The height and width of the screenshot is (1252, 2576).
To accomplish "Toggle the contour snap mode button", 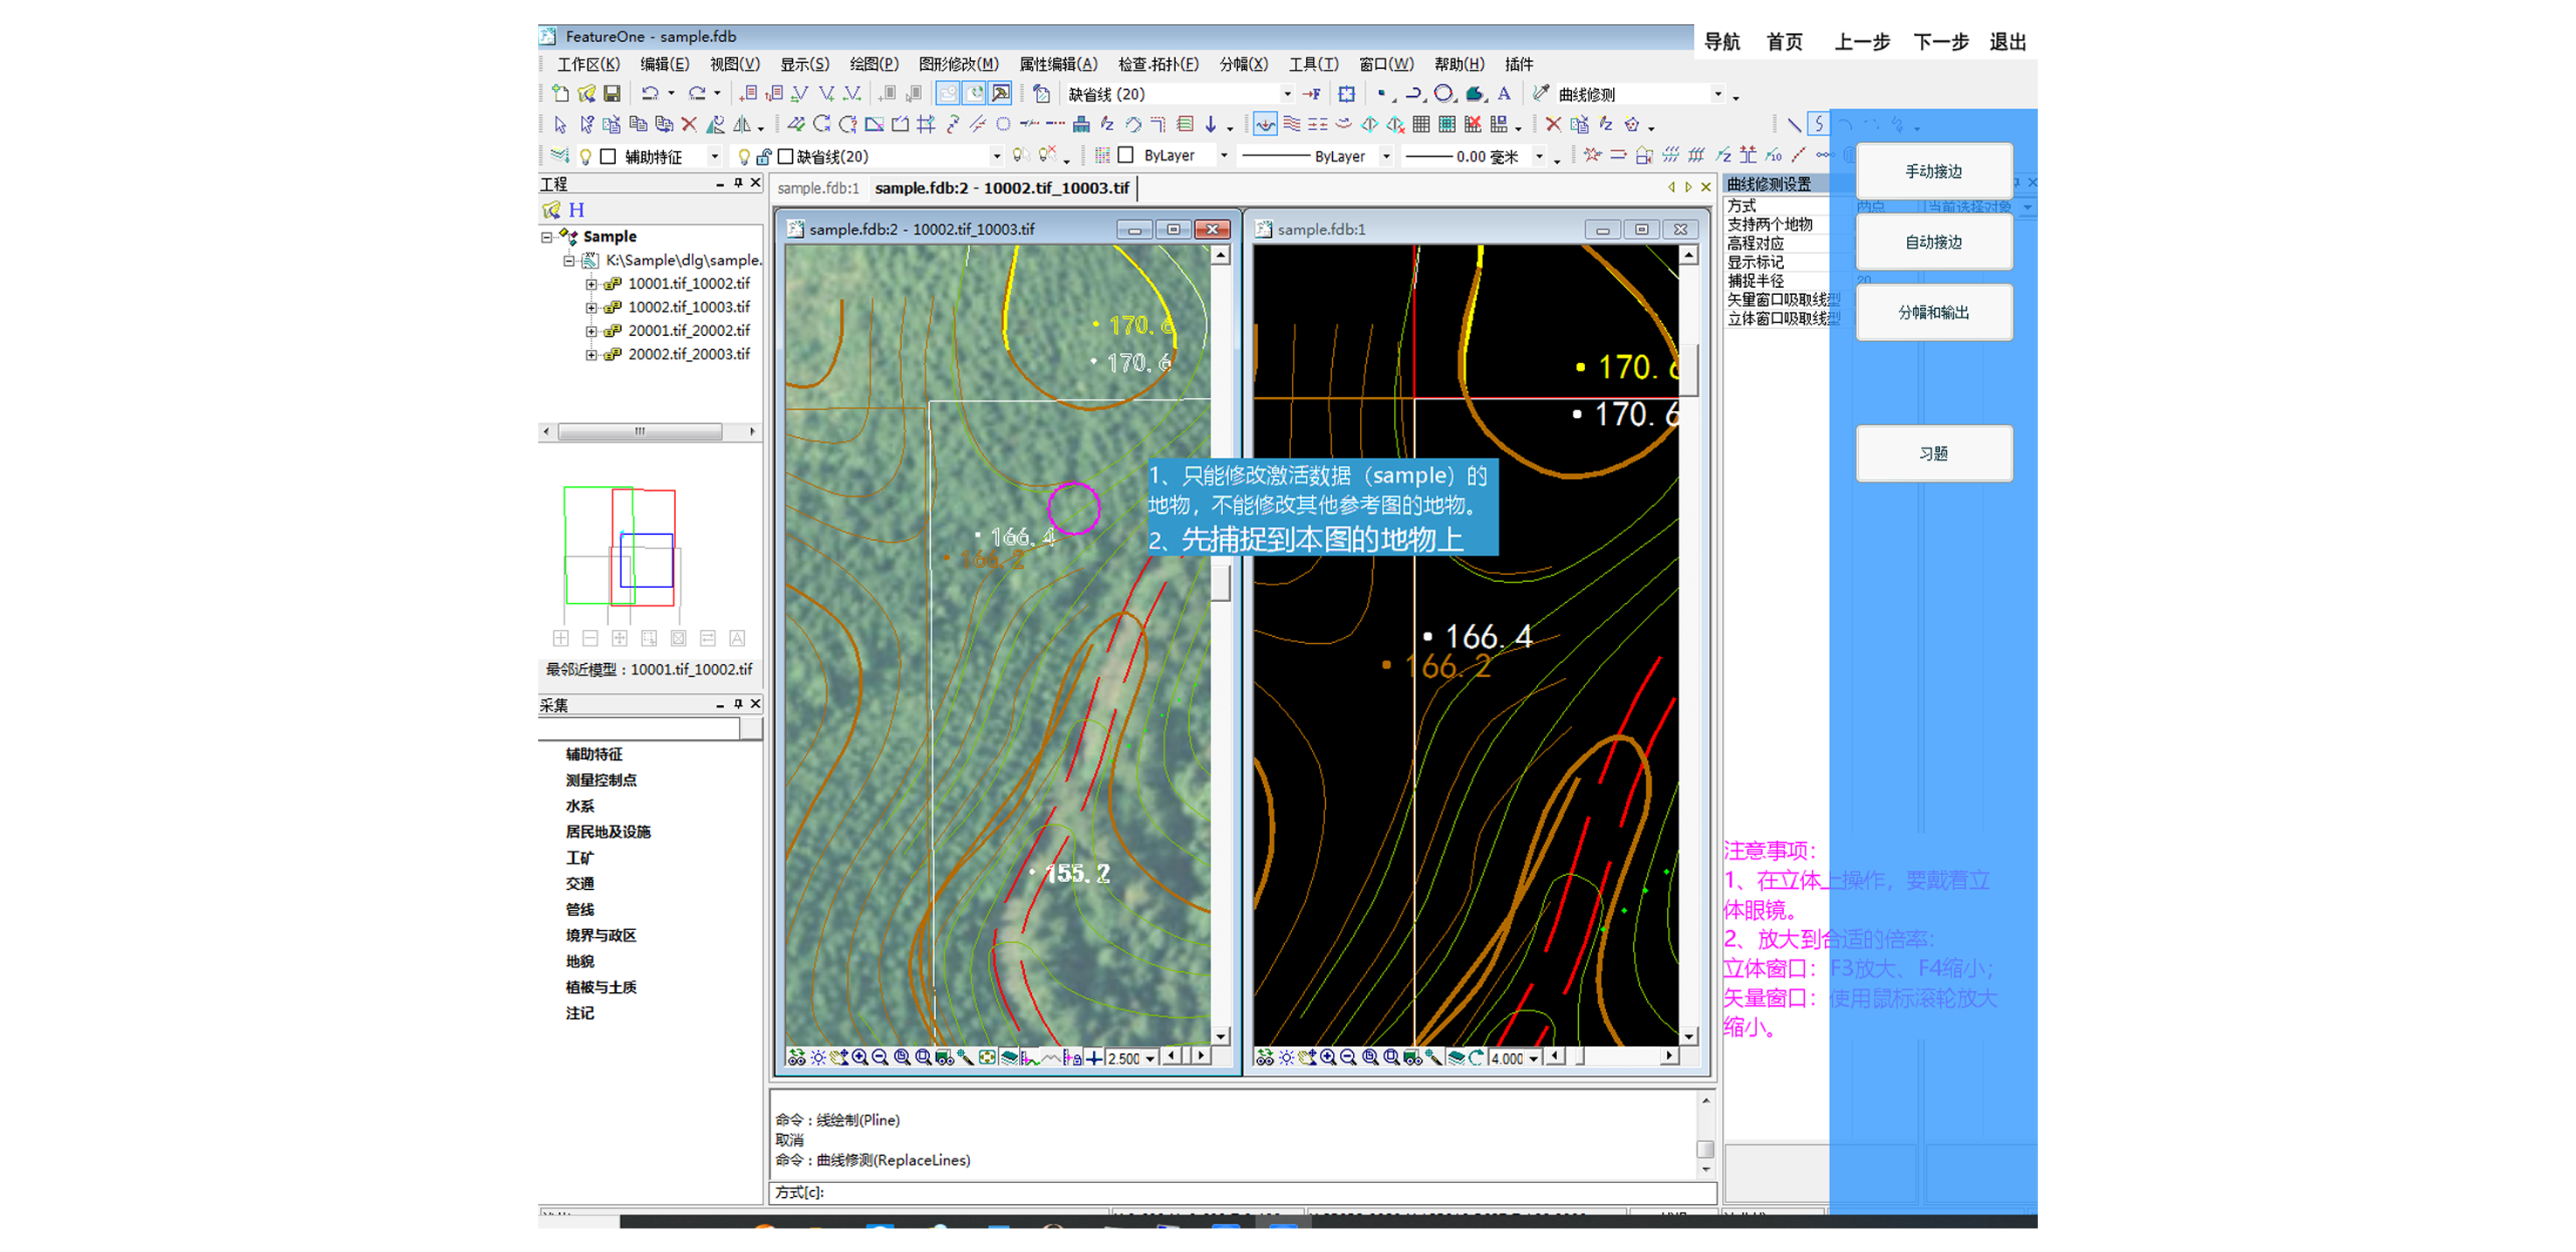I will [1265, 125].
